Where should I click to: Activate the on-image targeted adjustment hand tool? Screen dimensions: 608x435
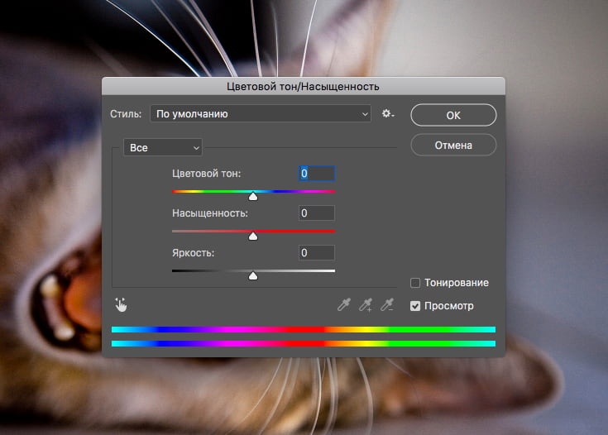click(x=122, y=305)
